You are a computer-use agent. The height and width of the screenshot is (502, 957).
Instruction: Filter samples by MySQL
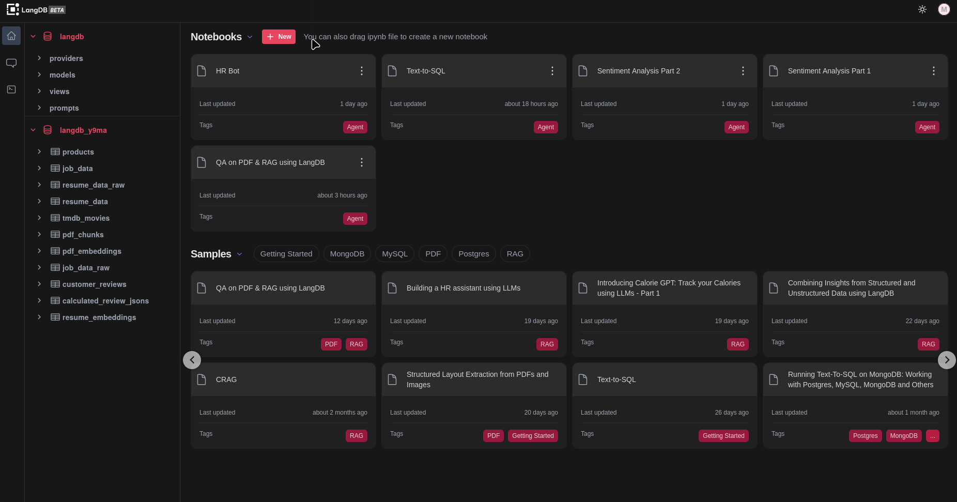[x=395, y=254]
